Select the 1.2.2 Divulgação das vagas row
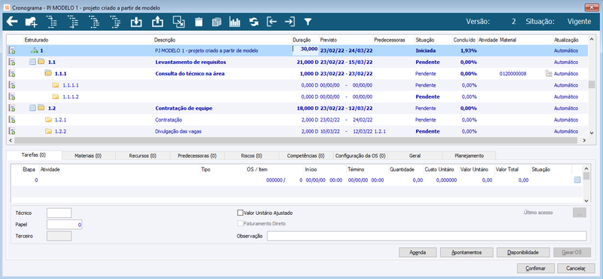The height and width of the screenshot is (279, 603). (x=298, y=131)
